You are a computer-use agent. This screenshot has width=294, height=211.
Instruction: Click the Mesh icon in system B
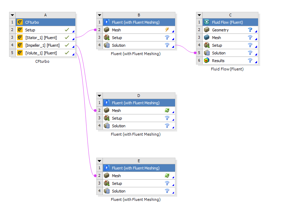[107, 30]
